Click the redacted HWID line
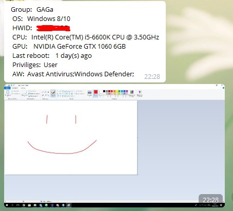Screen dimensions: 233x211 tap(41, 28)
